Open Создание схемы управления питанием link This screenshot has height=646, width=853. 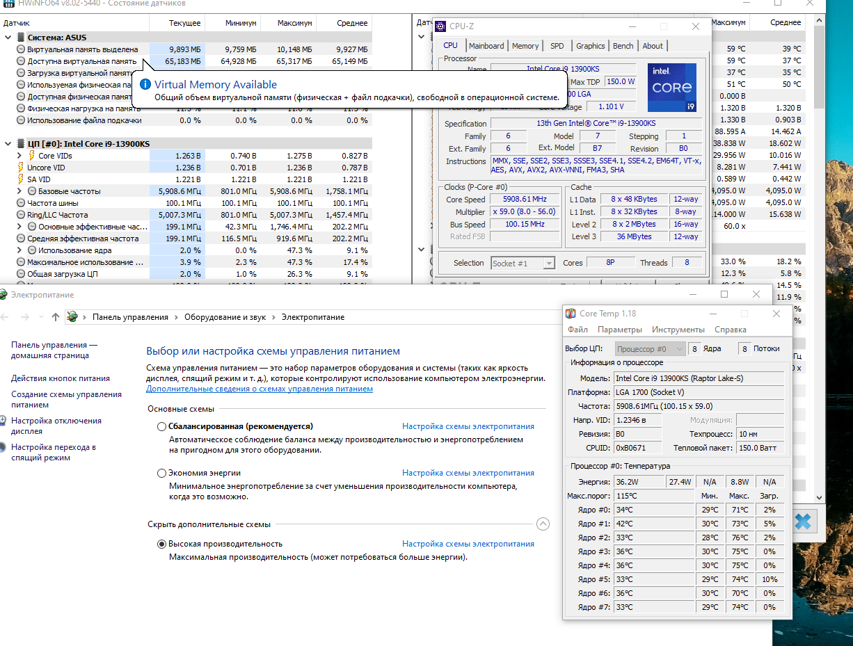tap(66, 399)
